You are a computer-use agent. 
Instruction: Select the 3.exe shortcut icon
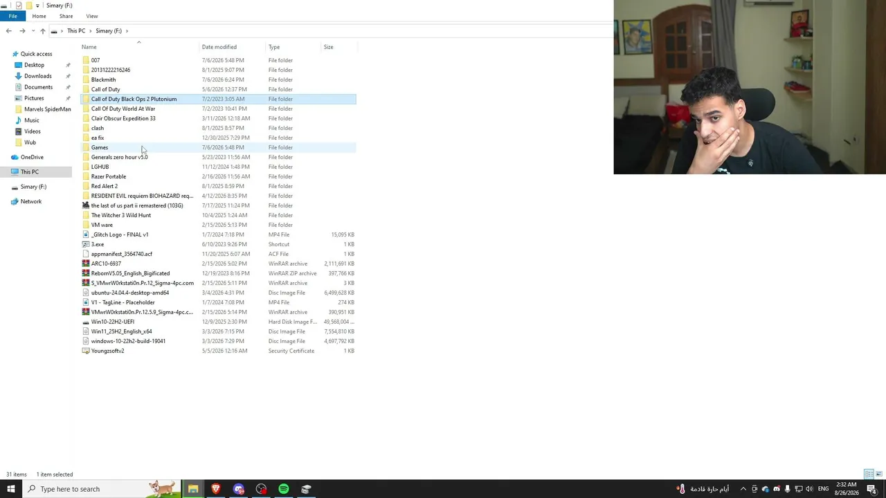click(86, 244)
